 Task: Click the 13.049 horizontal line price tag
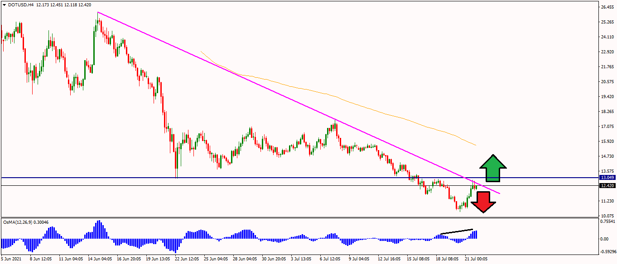(x=607, y=178)
